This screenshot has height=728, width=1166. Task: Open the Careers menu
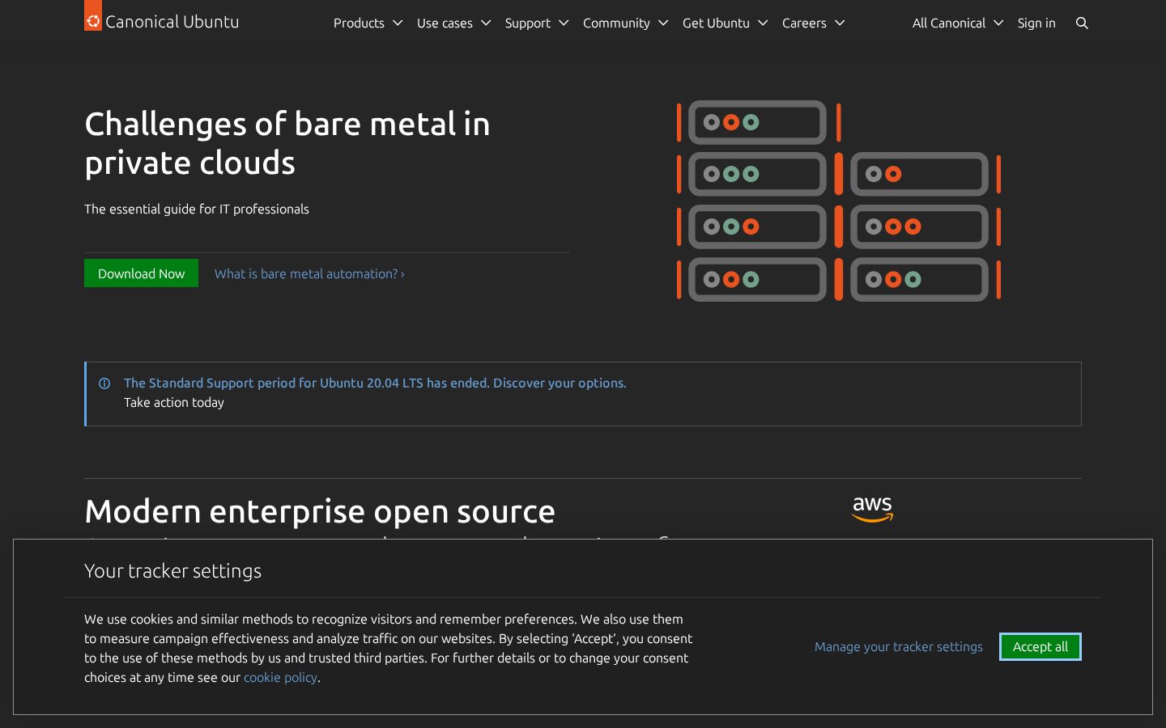tap(813, 23)
